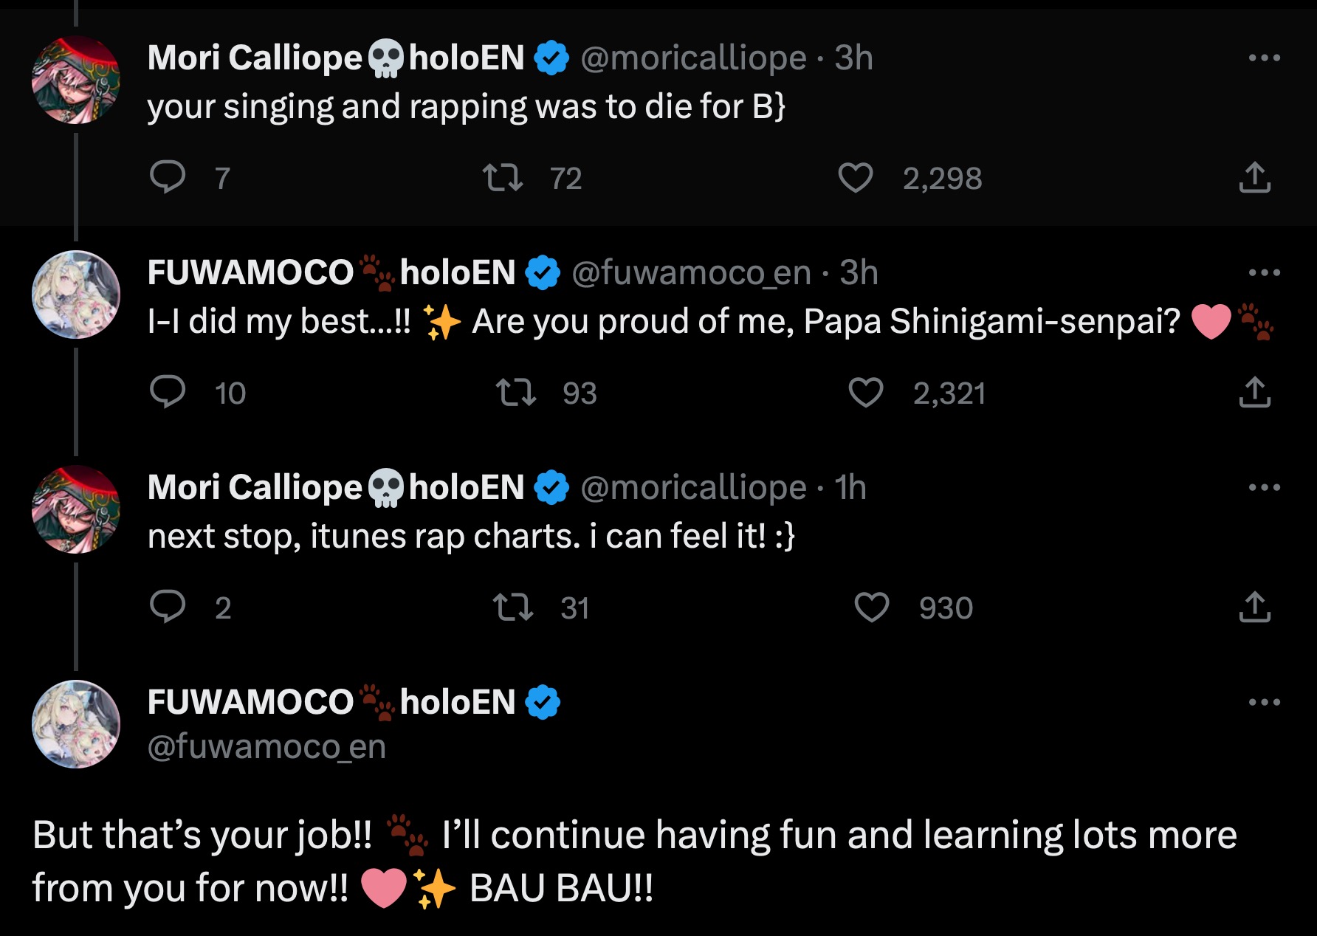Share Calliope's 'to die for' tweet
The height and width of the screenshot is (936, 1317).
tap(1254, 177)
